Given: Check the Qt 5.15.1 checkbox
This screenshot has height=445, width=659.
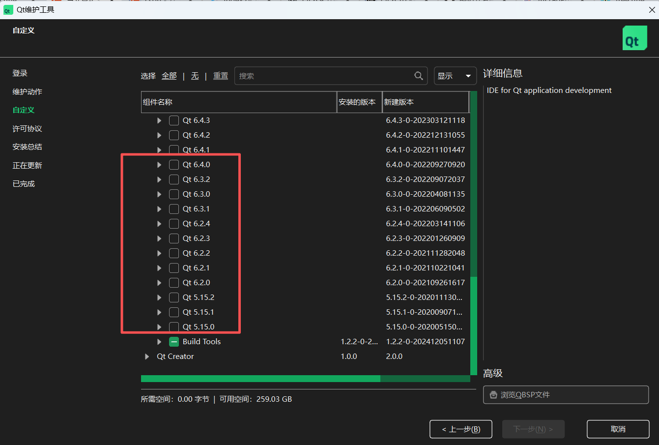Looking at the screenshot, I should point(174,312).
